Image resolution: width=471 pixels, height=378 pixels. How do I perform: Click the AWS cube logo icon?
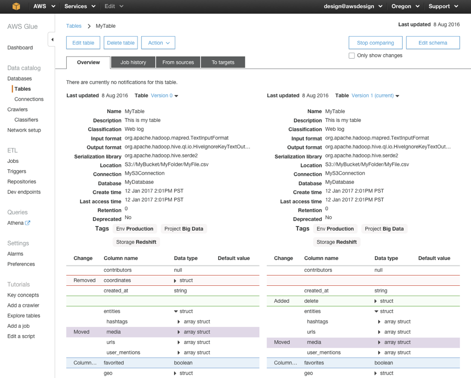[x=16, y=6]
